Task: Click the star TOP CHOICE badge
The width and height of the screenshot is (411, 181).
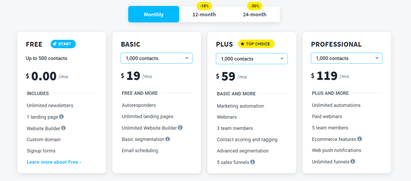Action: 256,44
